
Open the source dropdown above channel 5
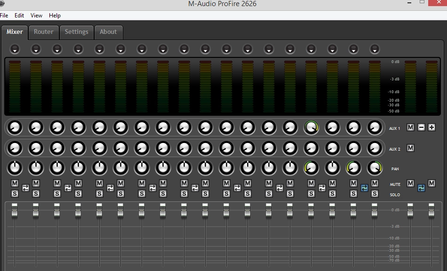(99, 49)
